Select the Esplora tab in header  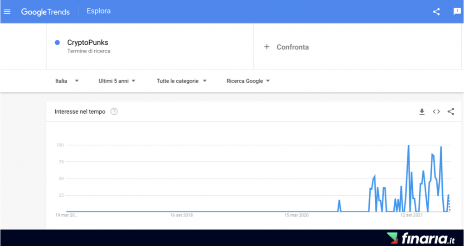[98, 11]
